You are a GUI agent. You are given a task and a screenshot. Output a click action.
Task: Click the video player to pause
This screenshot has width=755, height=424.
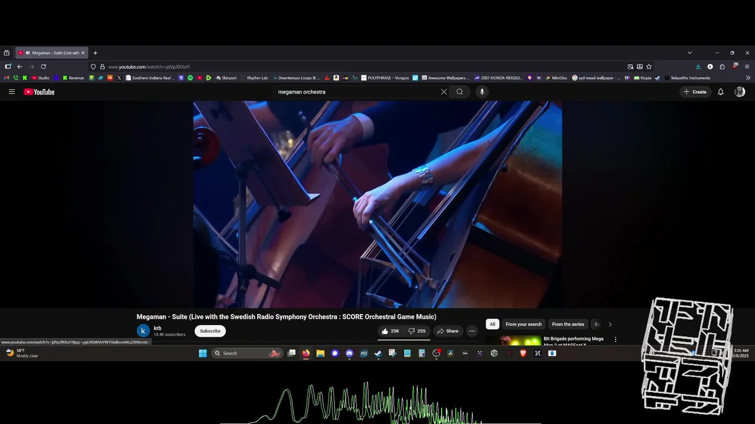[x=377, y=204]
